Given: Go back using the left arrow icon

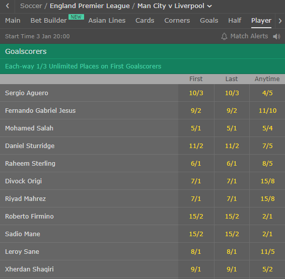Looking at the screenshot, I should tap(8, 6).
